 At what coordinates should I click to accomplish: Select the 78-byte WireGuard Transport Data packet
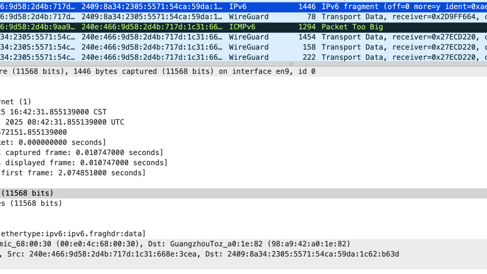point(243,17)
